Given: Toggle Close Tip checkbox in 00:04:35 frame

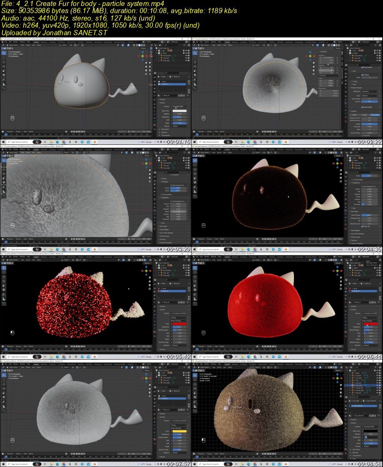Looking at the screenshot, I should click(362, 226).
